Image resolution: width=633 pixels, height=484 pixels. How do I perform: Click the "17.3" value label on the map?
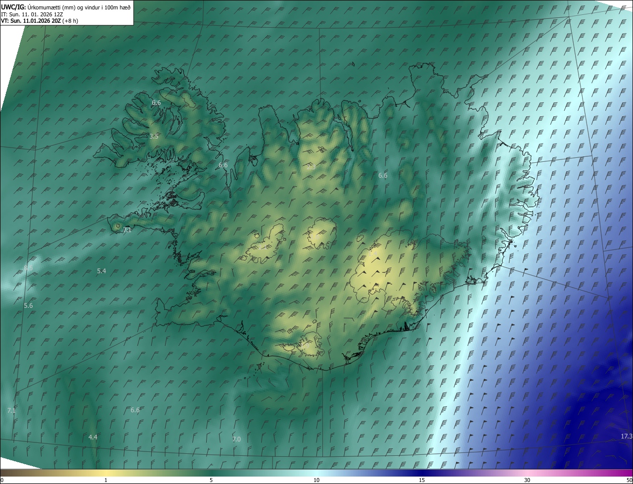coord(626,436)
